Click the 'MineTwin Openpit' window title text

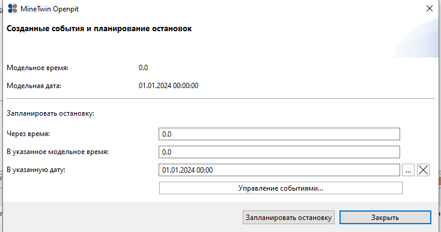tap(49, 9)
